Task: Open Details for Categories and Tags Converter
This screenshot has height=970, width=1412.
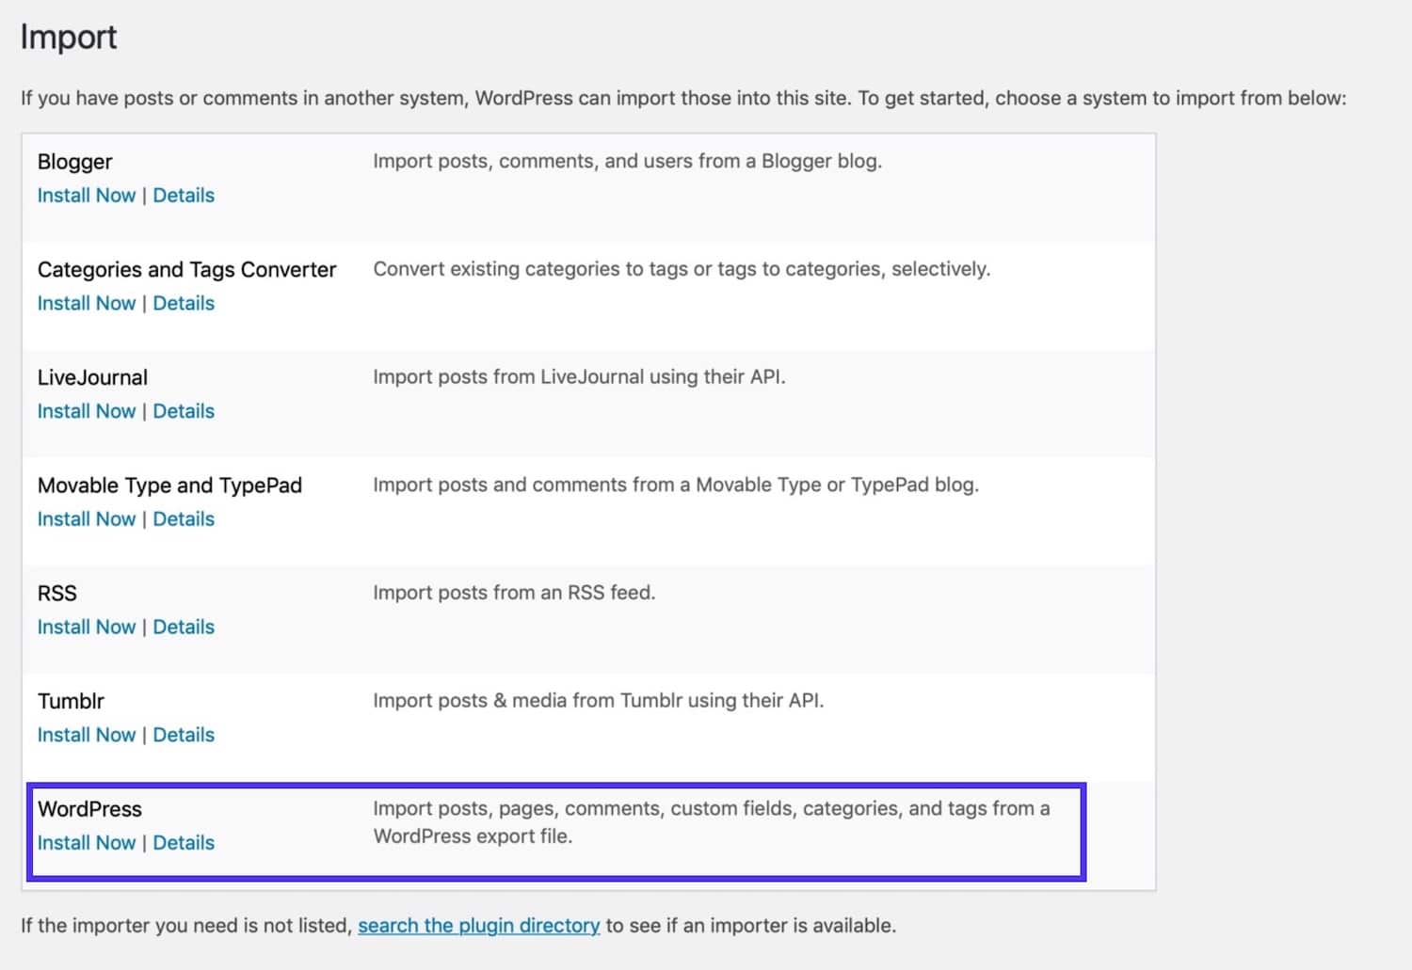Action: coord(184,303)
